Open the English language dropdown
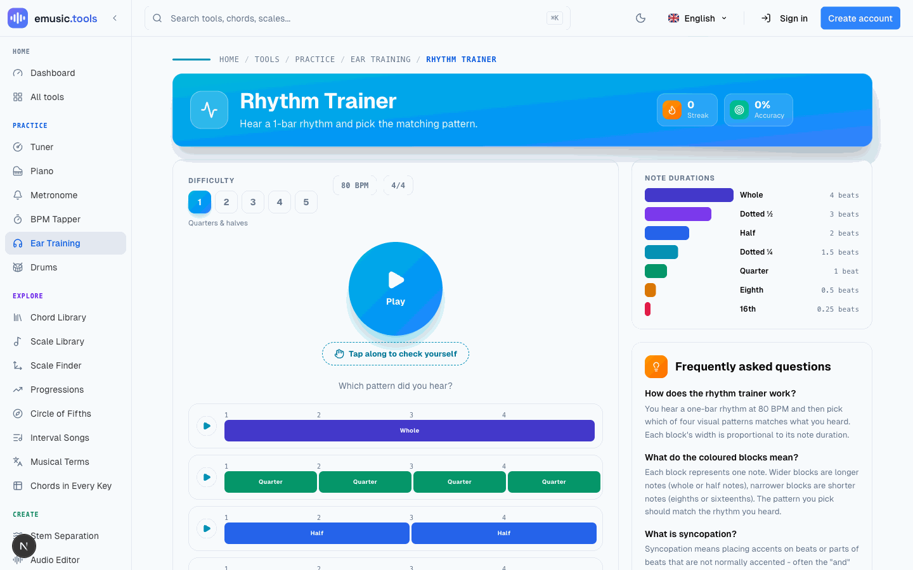This screenshot has height=570, width=913. pos(697,18)
